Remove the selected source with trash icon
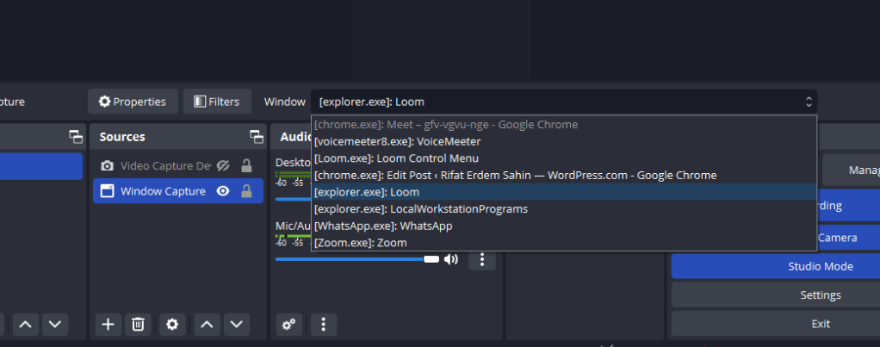This screenshot has height=347, width=880. [x=138, y=324]
